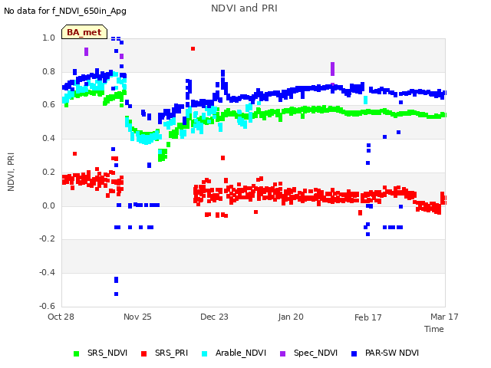
Task: Click the Mar 17 x-axis label
Action: click(x=444, y=317)
